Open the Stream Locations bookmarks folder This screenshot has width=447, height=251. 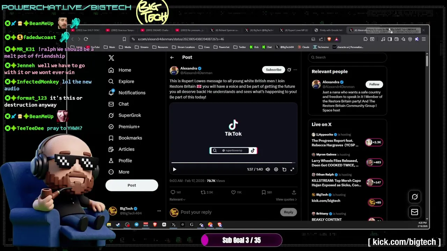(184, 47)
